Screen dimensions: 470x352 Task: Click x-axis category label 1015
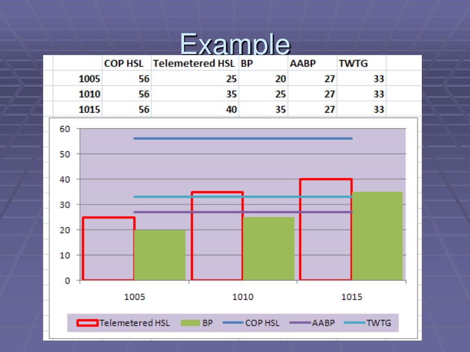(352, 297)
